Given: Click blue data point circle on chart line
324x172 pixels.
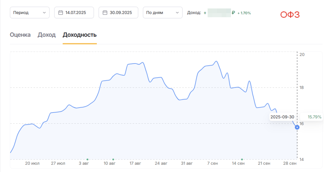Looking at the screenshot, I should coord(297,127).
